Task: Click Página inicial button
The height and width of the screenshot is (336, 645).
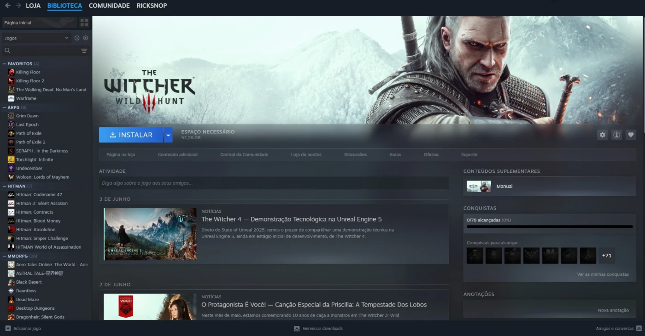Action: click(x=39, y=22)
